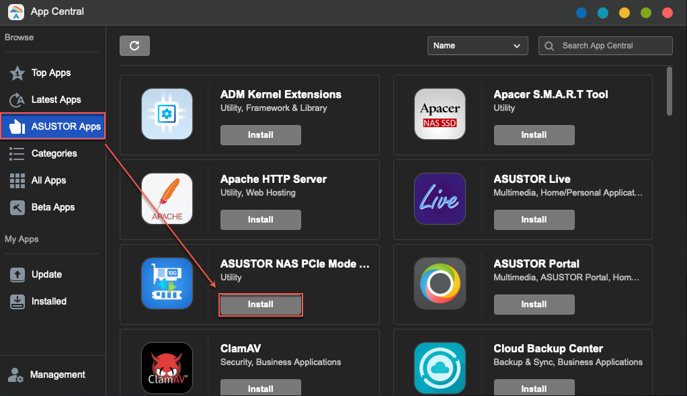The height and width of the screenshot is (396, 687).
Task: Click the App Central logo icon
Action: (x=16, y=12)
